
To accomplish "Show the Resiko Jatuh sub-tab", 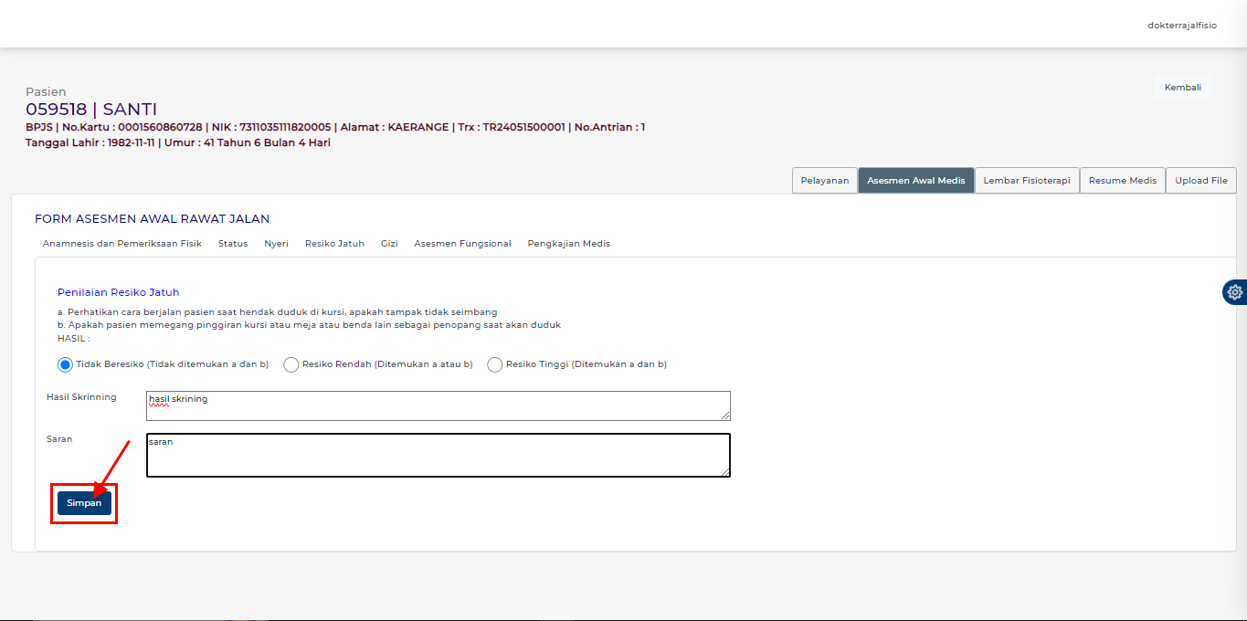I will pyautogui.click(x=334, y=244).
